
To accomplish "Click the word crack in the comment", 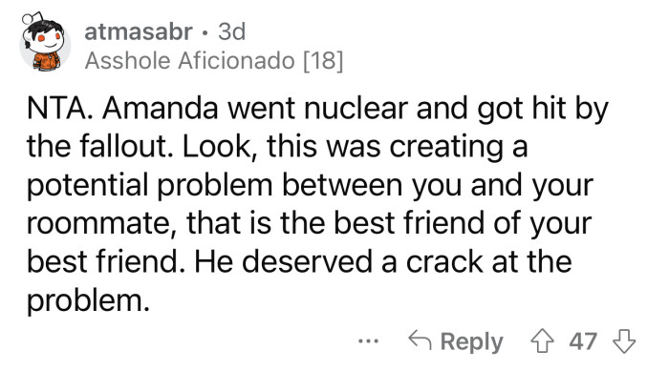I will click(x=444, y=261).
